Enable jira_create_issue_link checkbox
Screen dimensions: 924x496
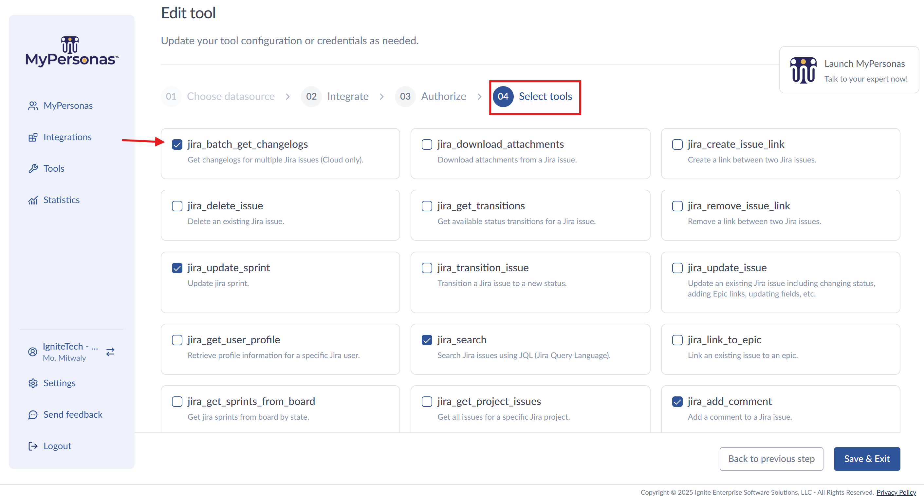point(677,144)
